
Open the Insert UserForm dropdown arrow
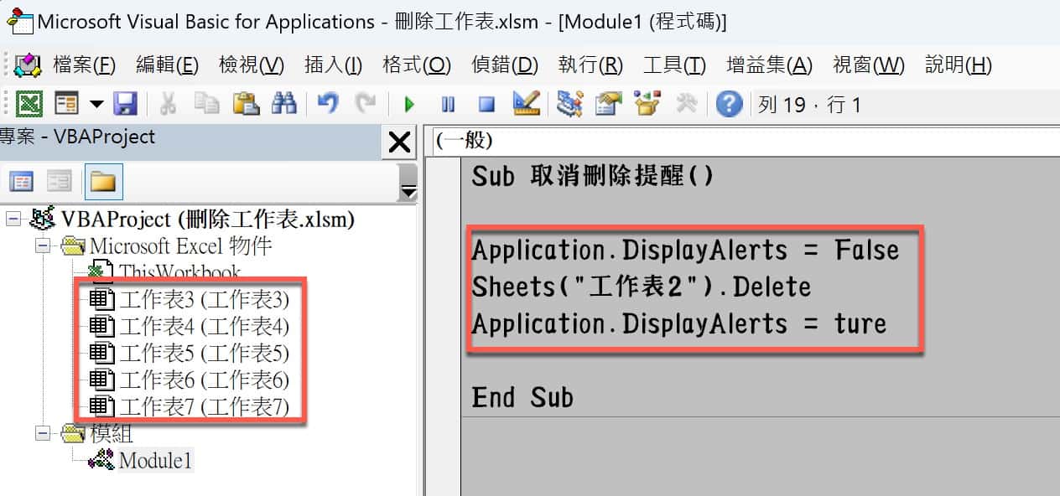point(96,104)
